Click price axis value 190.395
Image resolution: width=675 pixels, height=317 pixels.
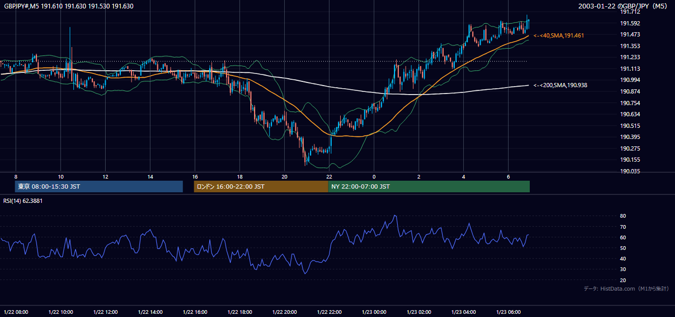[630, 137]
